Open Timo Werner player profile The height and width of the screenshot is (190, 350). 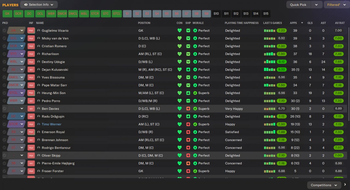coord(51,124)
